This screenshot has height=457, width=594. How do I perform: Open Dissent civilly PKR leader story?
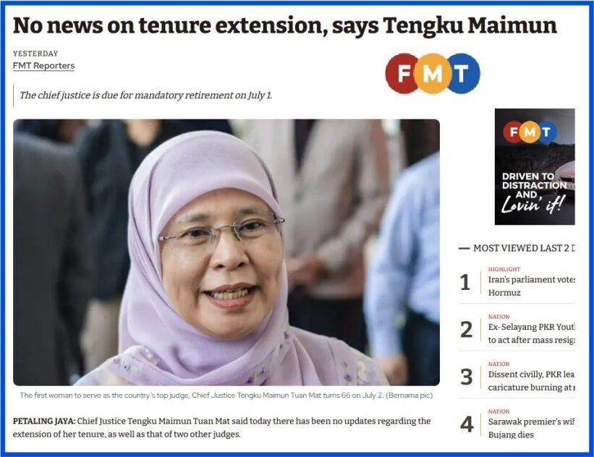tap(531, 380)
